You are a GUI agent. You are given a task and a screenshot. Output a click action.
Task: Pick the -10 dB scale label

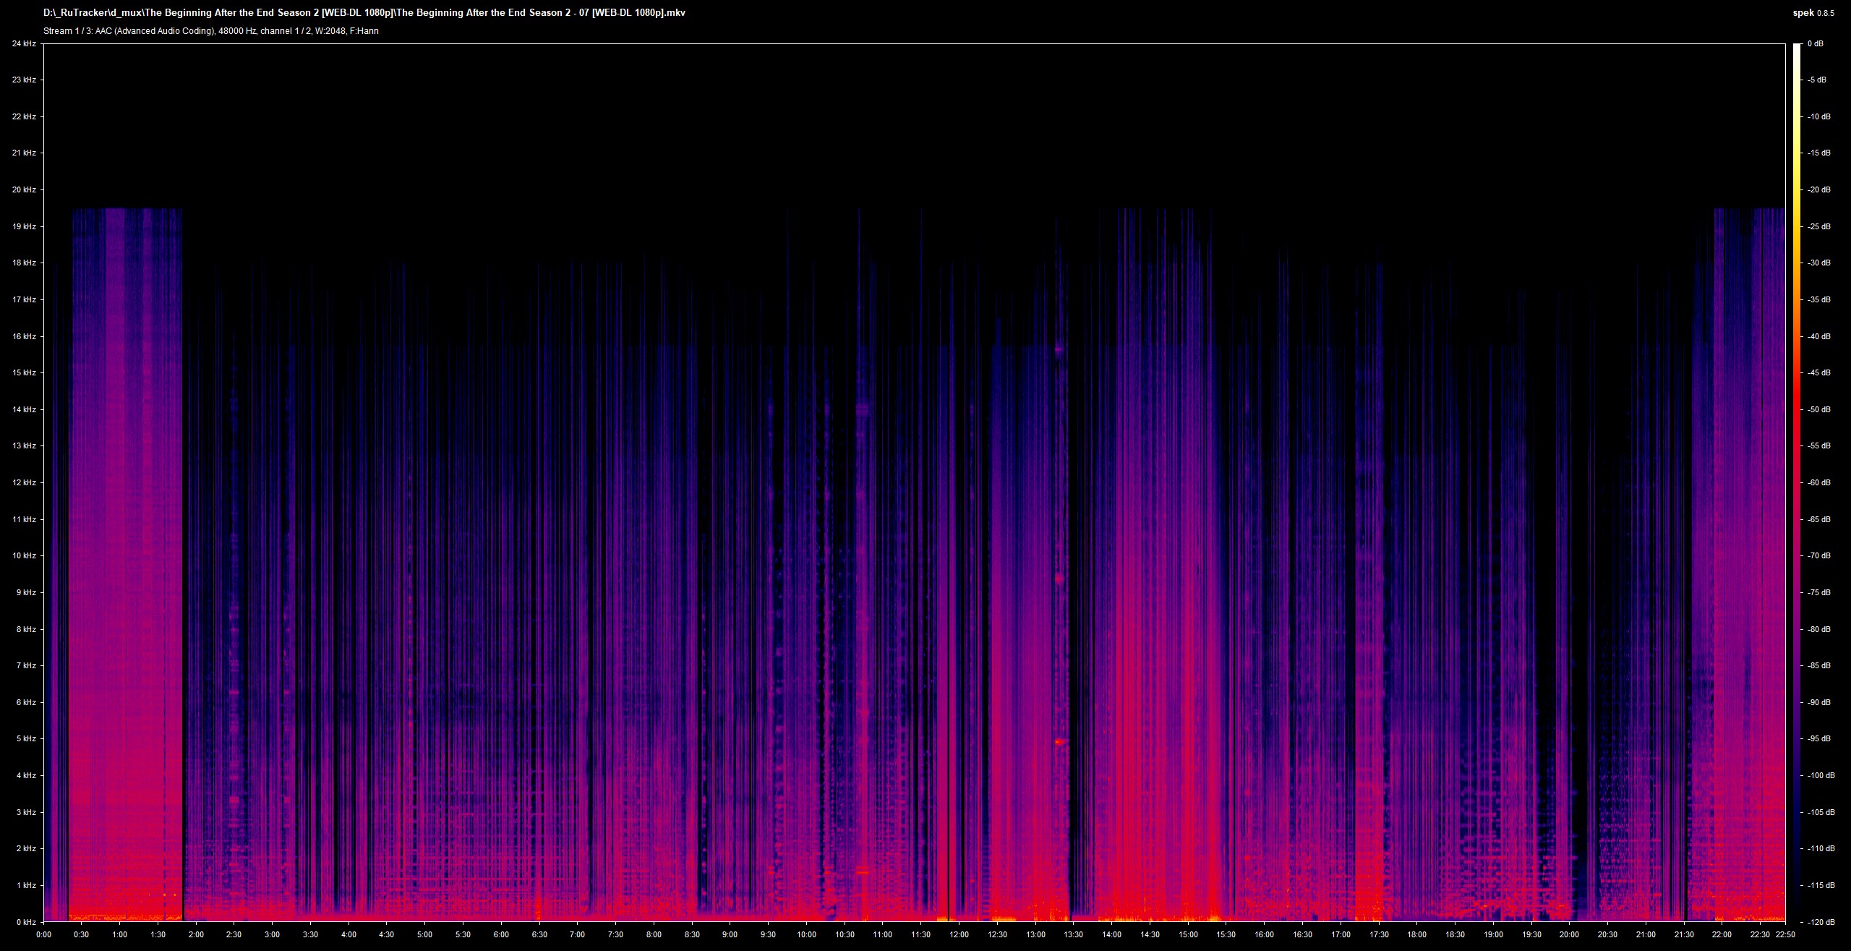[x=1818, y=117]
